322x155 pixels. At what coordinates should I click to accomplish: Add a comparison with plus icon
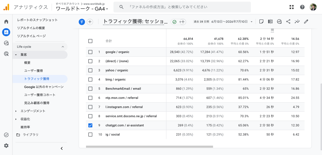pos(90,22)
